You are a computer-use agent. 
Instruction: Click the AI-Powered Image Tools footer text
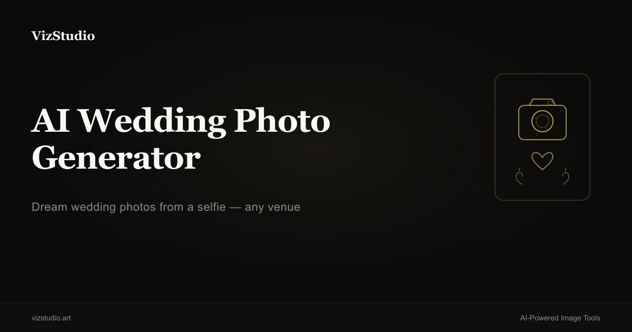(560, 318)
